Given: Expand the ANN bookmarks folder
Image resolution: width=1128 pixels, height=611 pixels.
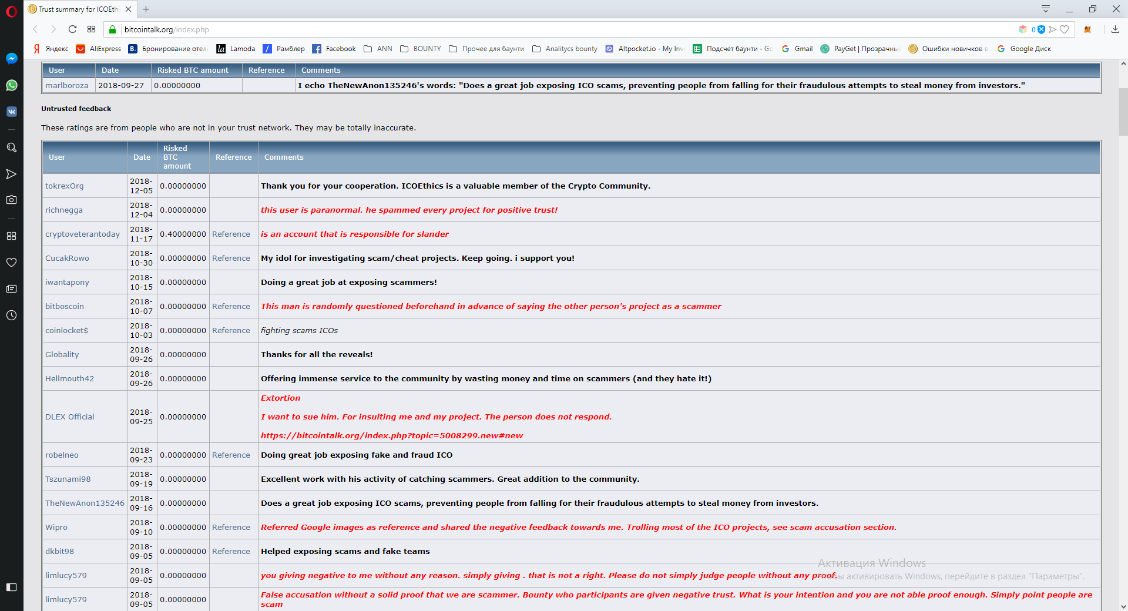Looking at the screenshot, I should click(x=378, y=49).
